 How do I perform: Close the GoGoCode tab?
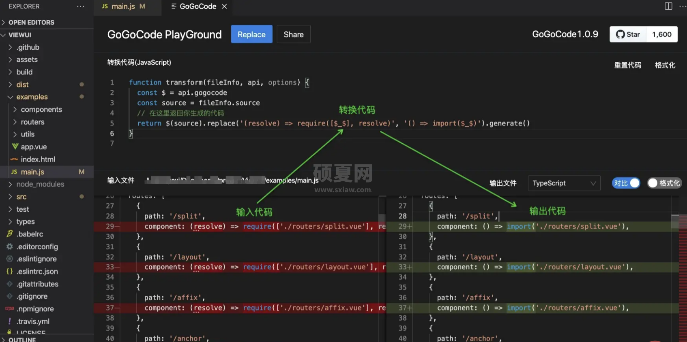pos(224,6)
